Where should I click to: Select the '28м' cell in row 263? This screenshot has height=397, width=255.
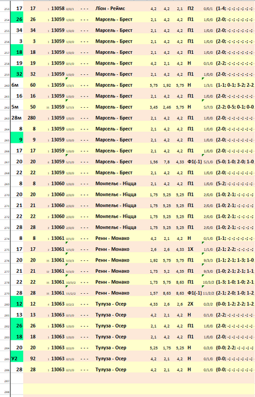point(16,118)
